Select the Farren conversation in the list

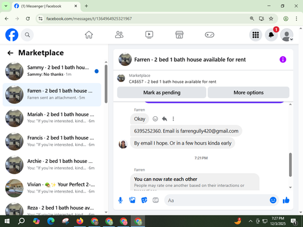click(x=52, y=94)
